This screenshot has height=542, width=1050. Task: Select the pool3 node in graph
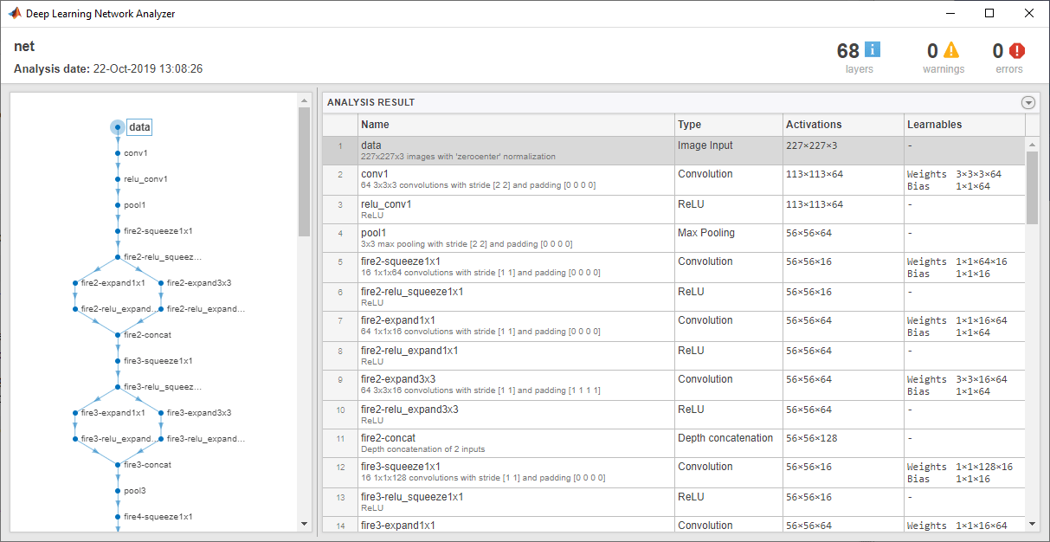(135, 491)
